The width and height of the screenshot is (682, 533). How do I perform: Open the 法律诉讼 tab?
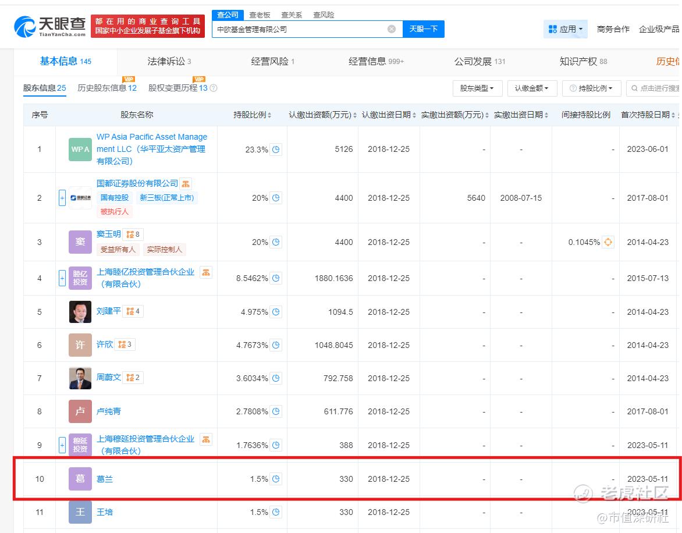coord(169,61)
